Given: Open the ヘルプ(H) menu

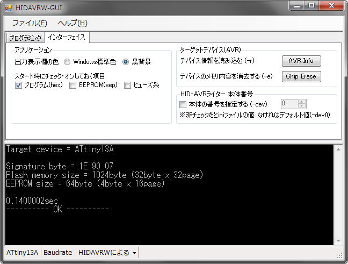Looking at the screenshot, I should coord(73,23).
